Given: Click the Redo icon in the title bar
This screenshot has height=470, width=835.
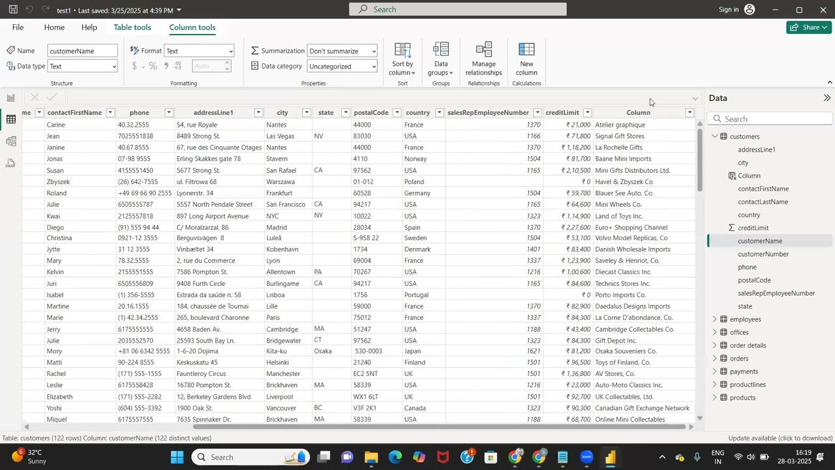Looking at the screenshot, I should click(x=46, y=10).
